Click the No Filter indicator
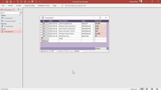This screenshot has width=161, height=90. click(x=69, y=51)
